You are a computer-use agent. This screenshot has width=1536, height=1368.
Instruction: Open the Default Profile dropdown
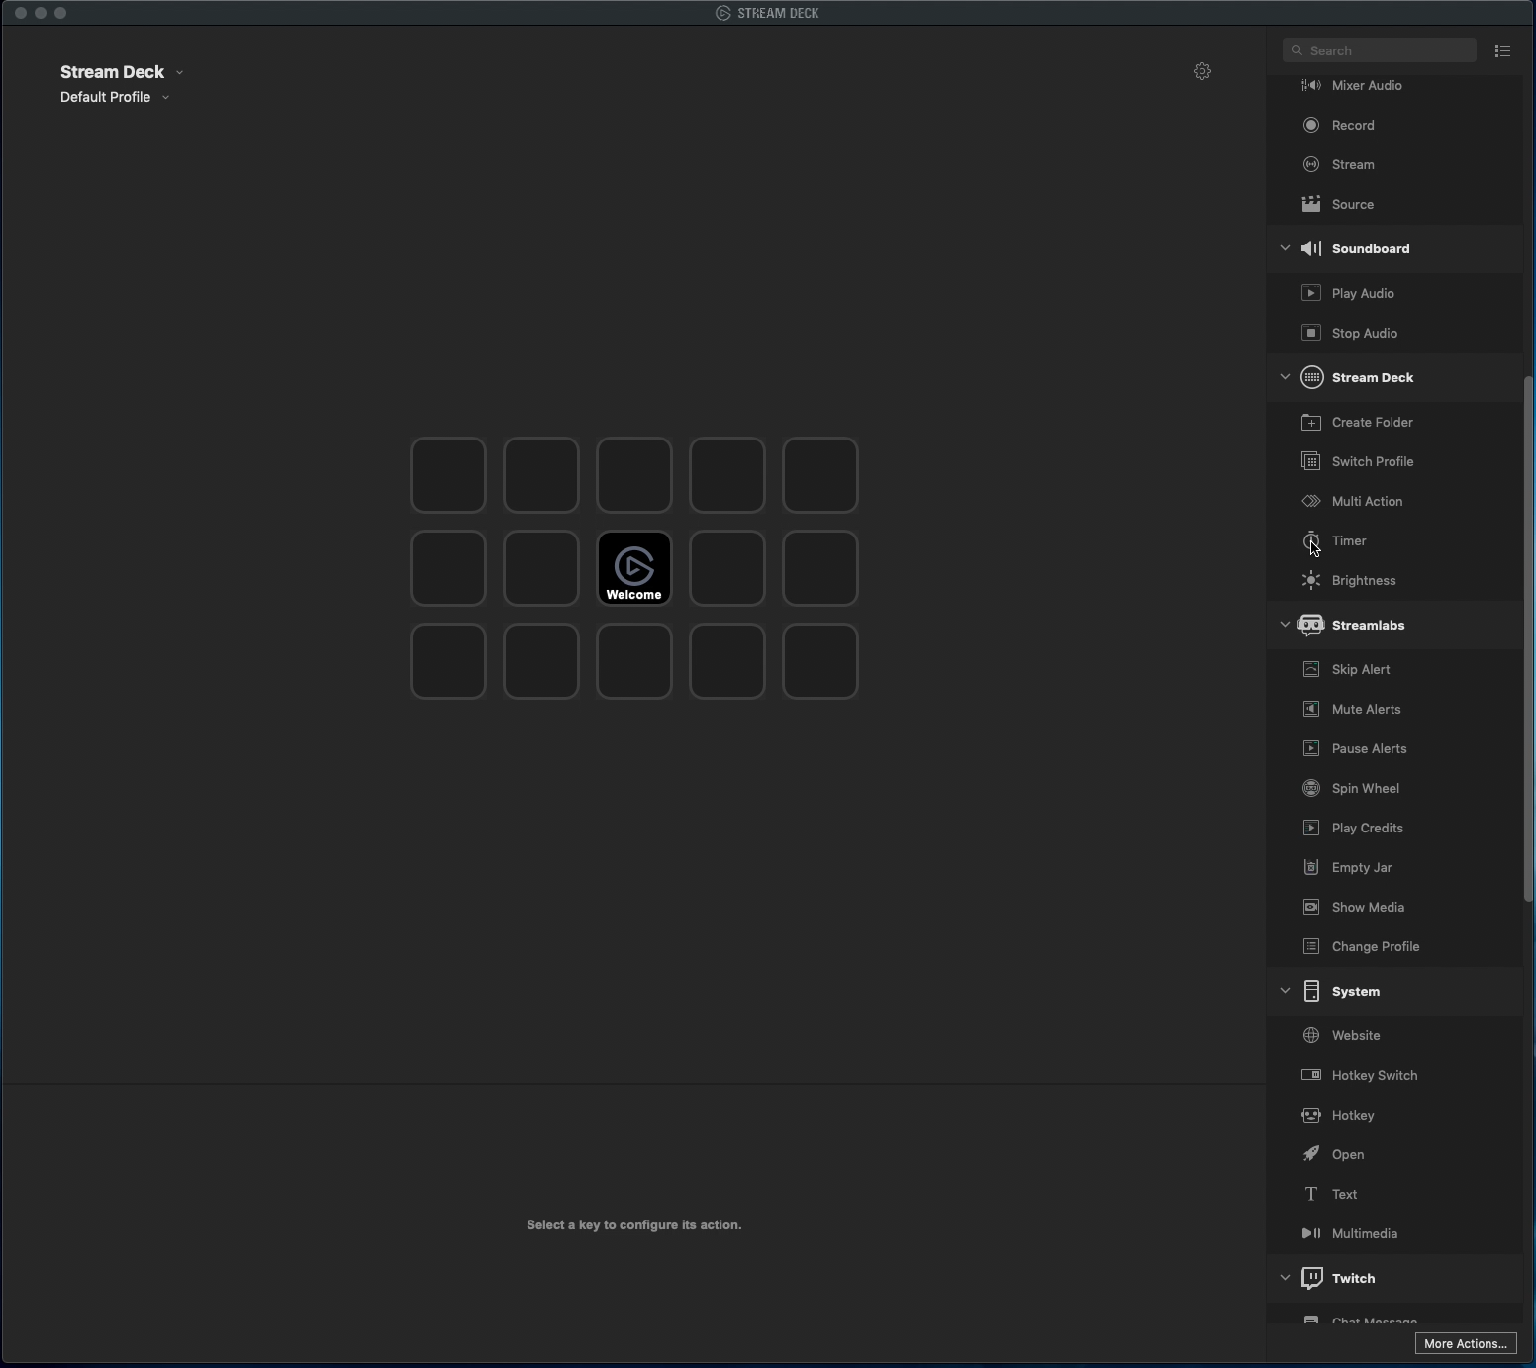[x=115, y=97]
